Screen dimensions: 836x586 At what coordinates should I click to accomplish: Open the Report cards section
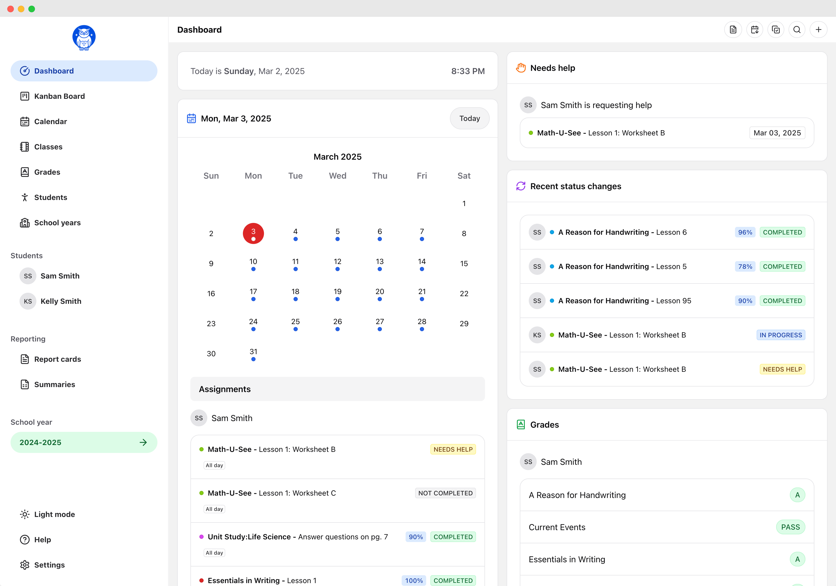[x=57, y=359]
